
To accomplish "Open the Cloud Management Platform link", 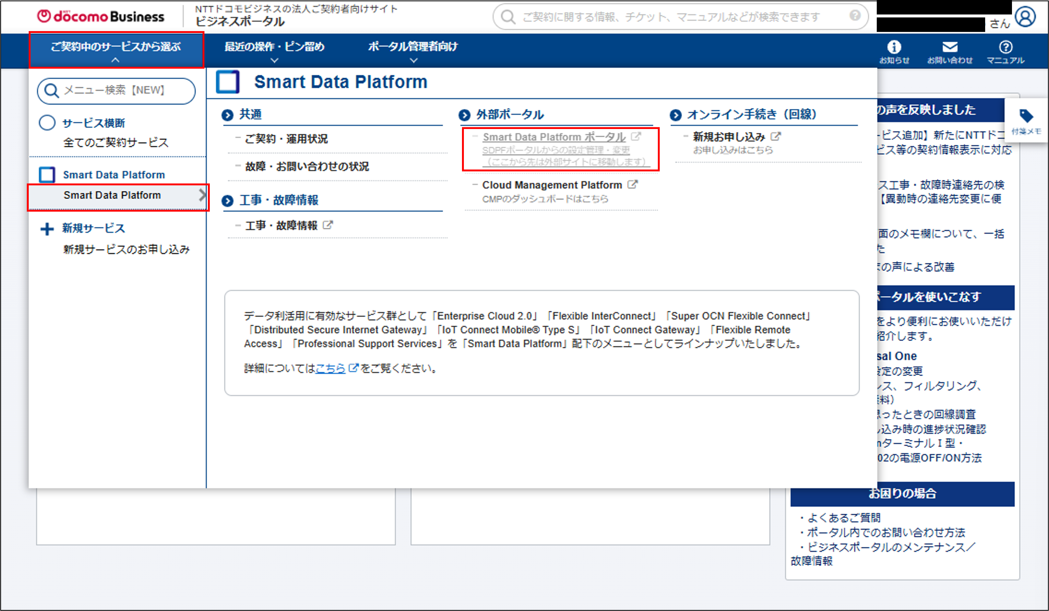I will 552,185.
